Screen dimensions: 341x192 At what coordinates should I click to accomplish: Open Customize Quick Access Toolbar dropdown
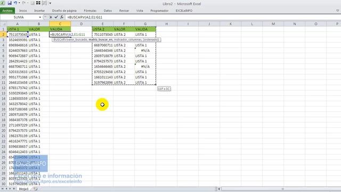[50, 3]
